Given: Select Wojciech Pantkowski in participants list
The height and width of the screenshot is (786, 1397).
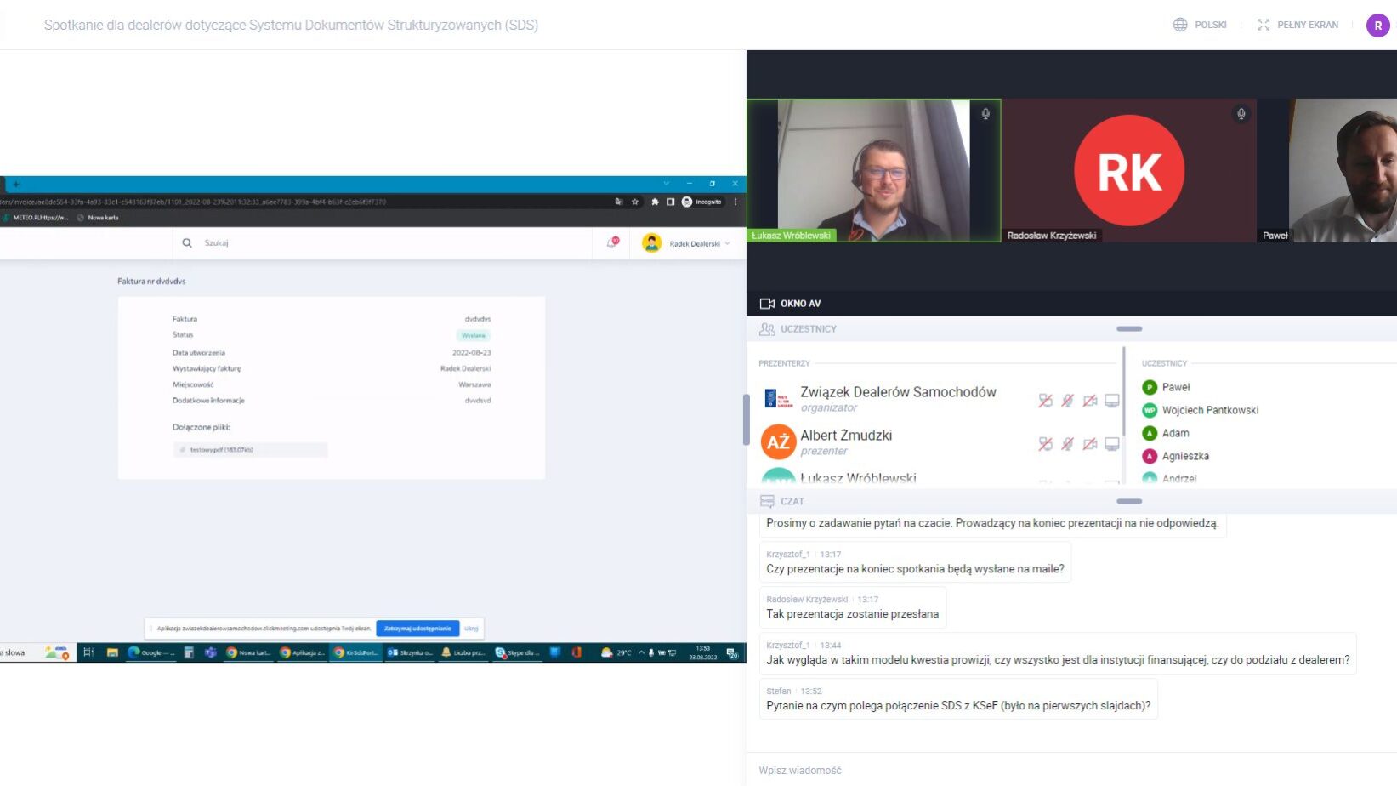Looking at the screenshot, I should click(1209, 410).
